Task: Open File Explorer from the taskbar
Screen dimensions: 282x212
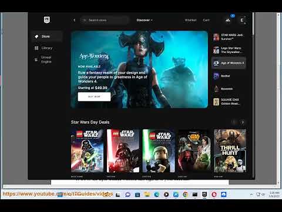Action: pos(147,194)
